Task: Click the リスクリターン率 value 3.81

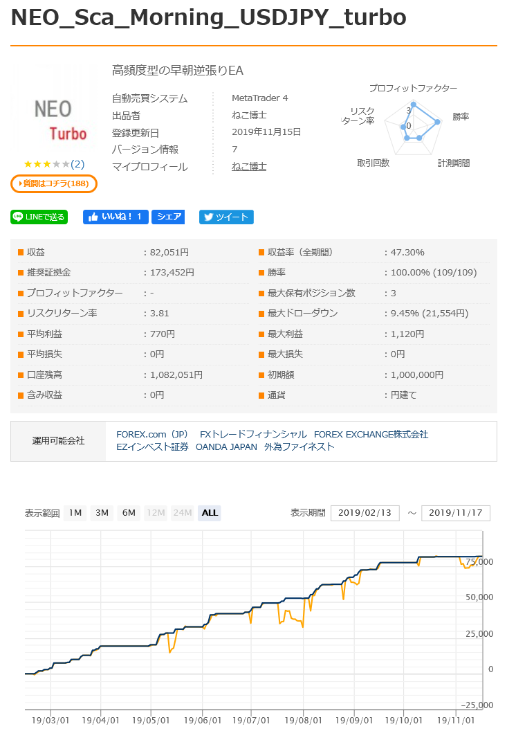Action: tap(159, 314)
